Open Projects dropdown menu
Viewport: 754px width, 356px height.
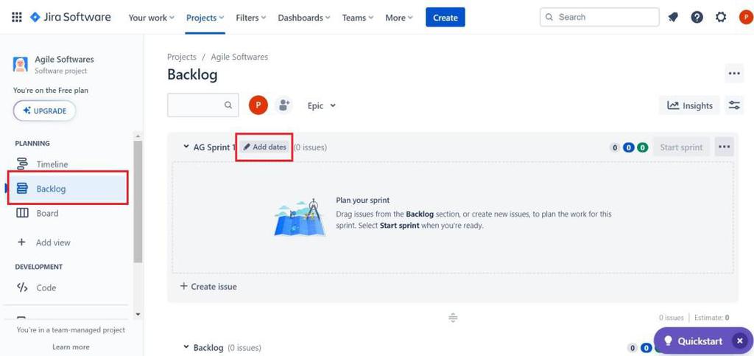tap(205, 17)
